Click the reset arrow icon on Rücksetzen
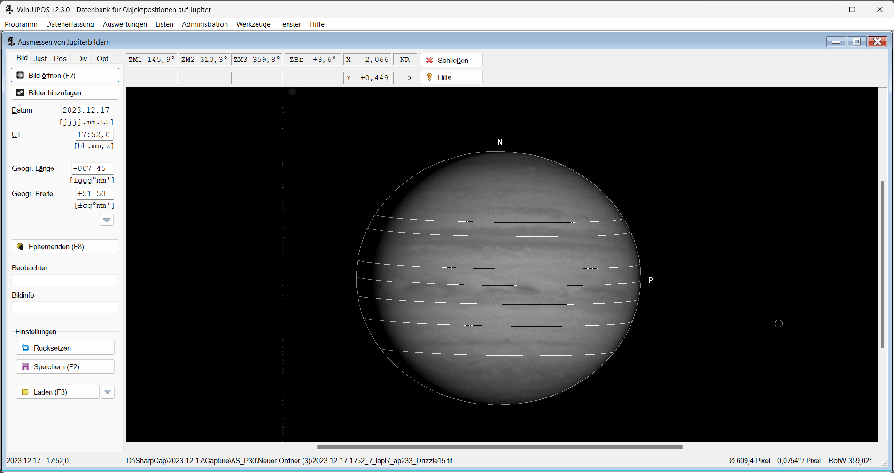The width and height of the screenshot is (894, 473). coord(25,348)
